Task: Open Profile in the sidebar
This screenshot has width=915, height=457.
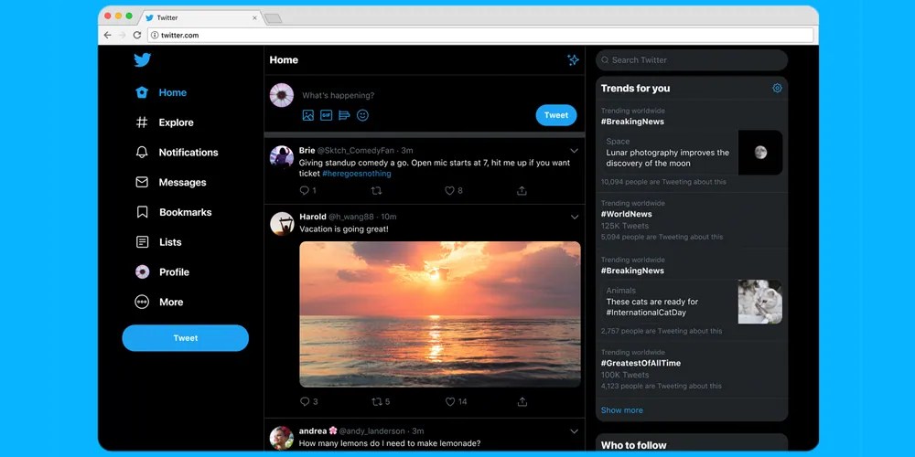Action: point(162,272)
